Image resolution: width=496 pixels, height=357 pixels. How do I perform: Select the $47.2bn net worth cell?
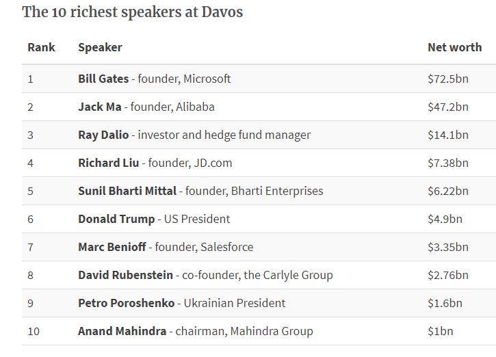coord(448,107)
